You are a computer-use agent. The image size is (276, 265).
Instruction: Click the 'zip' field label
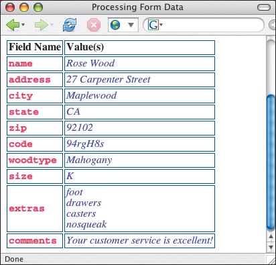[17, 128]
